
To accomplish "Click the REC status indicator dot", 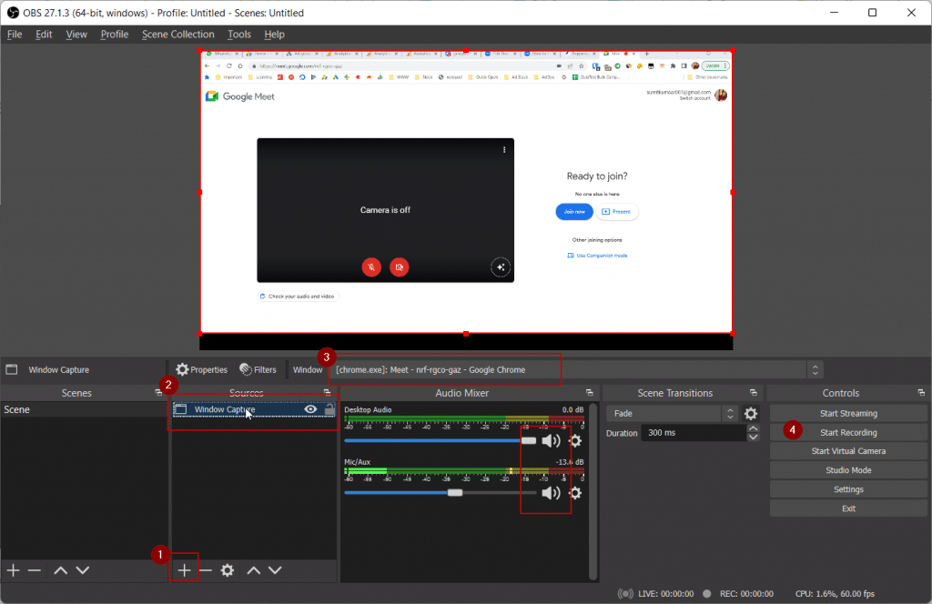I will click(x=706, y=593).
